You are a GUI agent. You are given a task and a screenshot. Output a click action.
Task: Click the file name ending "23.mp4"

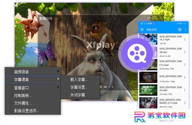click(x=171, y=89)
